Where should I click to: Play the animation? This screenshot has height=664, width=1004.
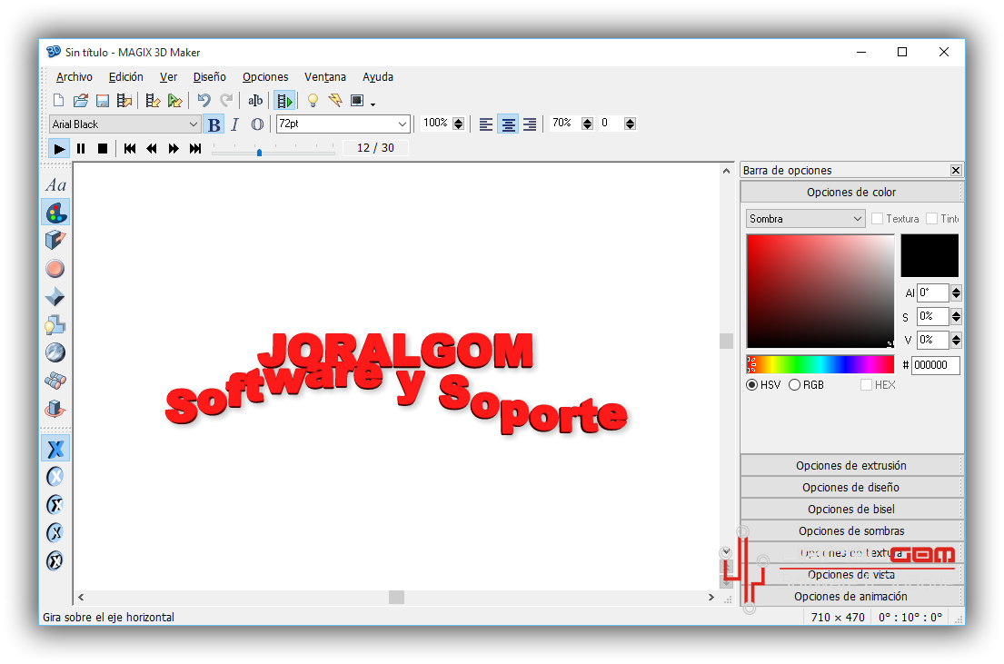click(x=59, y=149)
